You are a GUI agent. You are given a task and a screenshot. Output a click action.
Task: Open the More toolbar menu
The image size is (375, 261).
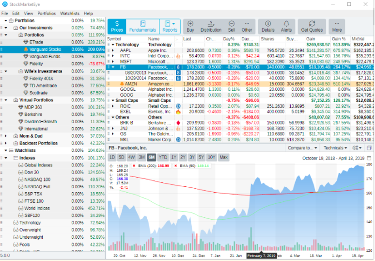pyautogui.click(x=337, y=26)
